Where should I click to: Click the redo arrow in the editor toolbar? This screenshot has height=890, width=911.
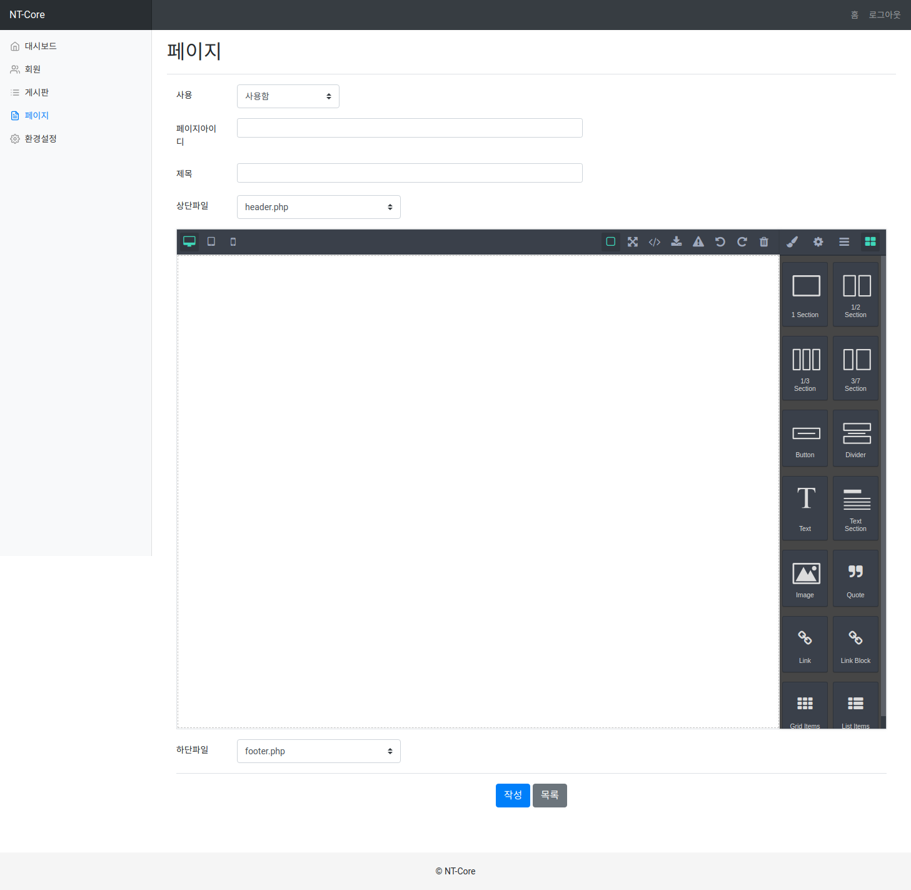(742, 242)
